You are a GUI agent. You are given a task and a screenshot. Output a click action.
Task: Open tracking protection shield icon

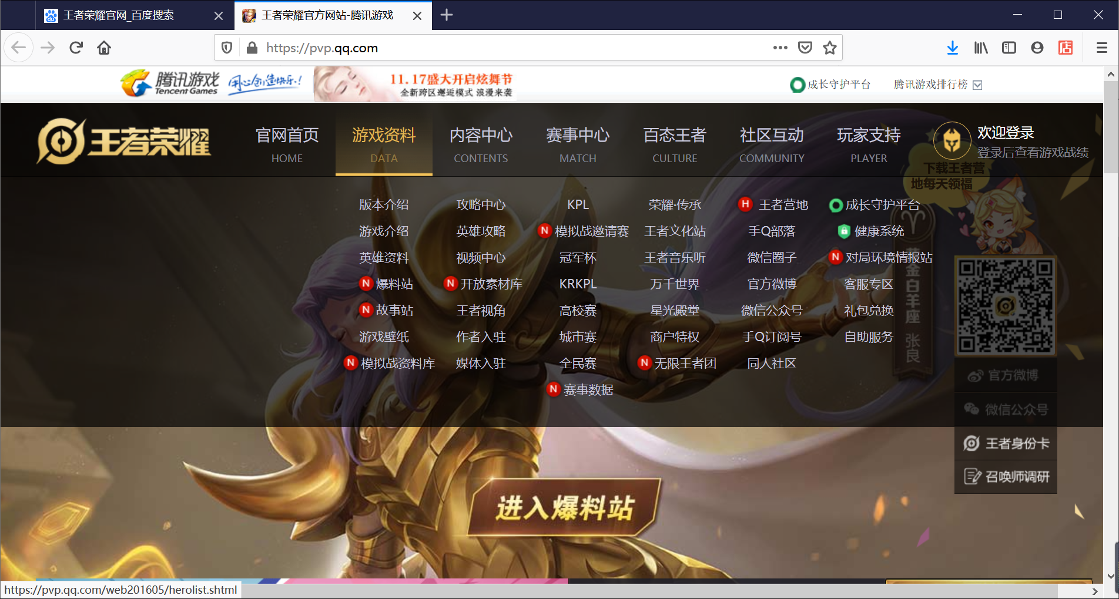[x=227, y=48]
